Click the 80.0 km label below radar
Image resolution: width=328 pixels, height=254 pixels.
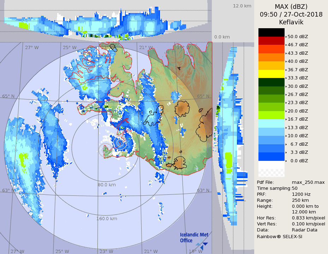[107, 185]
